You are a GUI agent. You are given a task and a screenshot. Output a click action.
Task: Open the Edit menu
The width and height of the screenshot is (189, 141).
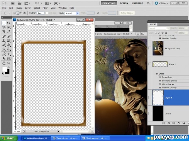click(11, 8)
